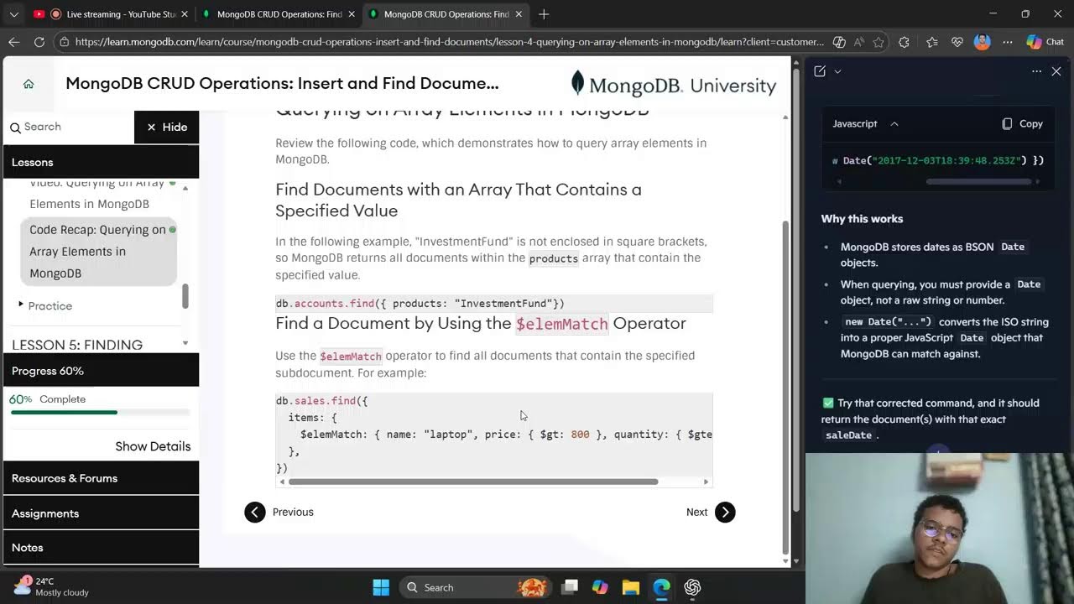Select Code Recap: Querying on Array lesson
Image resolution: width=1074 pixels, height=604 pixels.
click(98, 252)
